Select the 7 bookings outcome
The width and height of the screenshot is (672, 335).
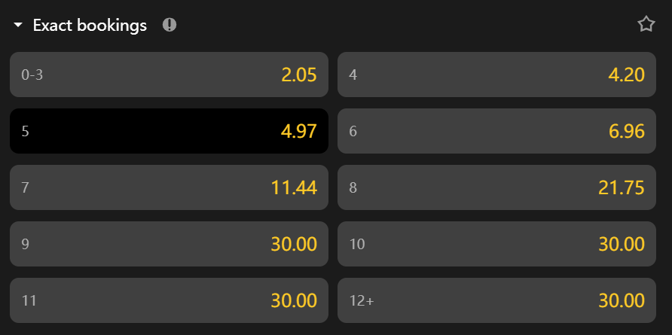coord(169,187)
